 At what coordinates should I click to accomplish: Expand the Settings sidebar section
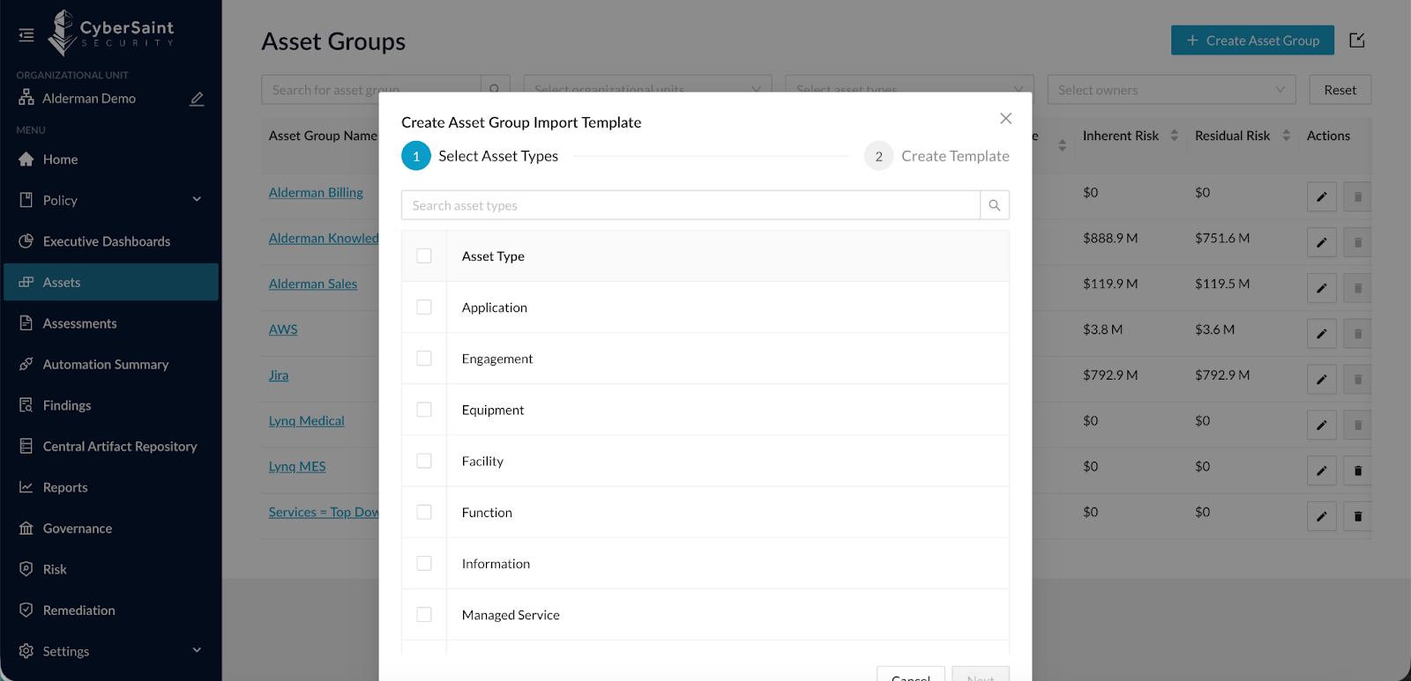pyautogui.click(x=197, y=651)
